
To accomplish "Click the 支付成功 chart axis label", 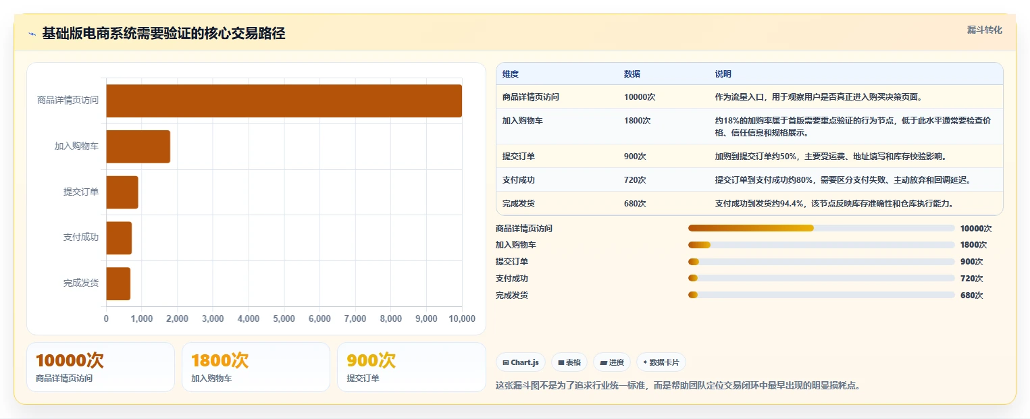I will click(81, 238).
